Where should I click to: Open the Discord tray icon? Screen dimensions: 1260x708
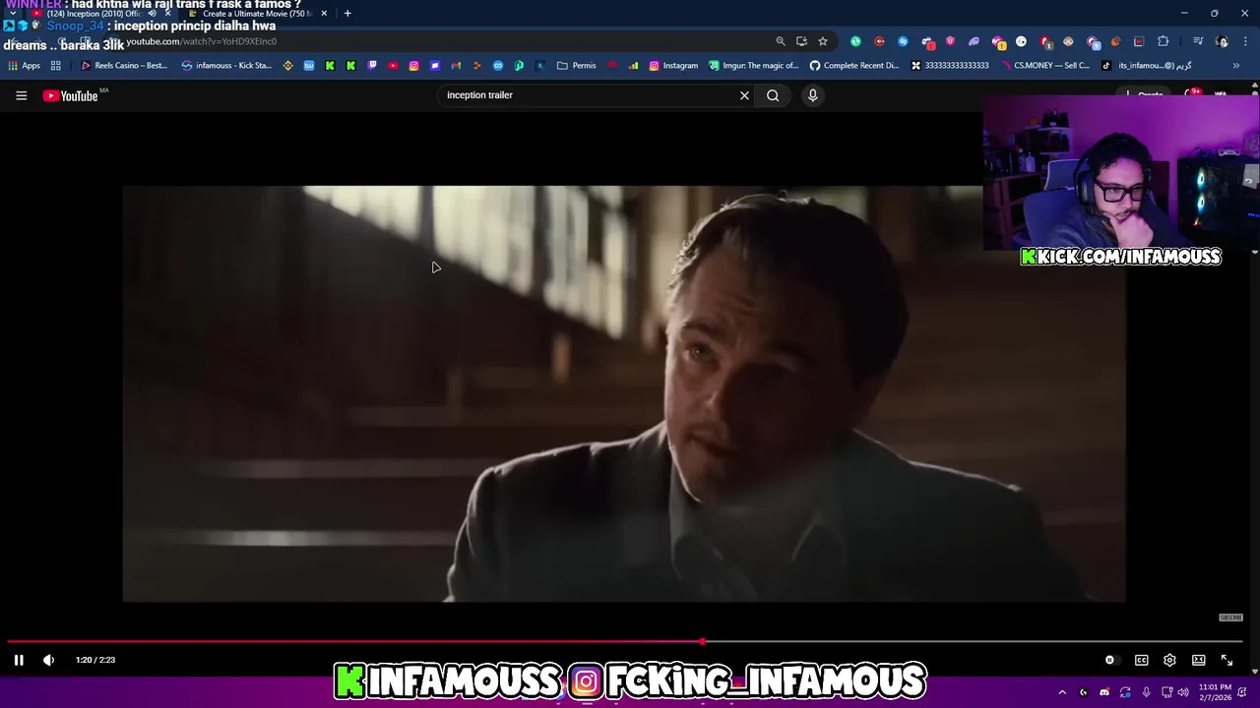[x=1104, y=692]
